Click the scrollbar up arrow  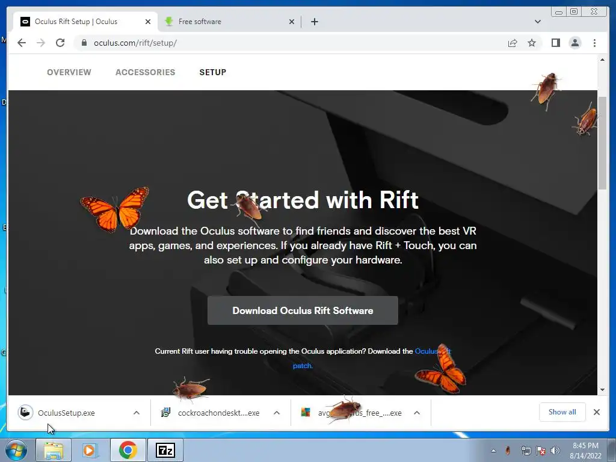click(x=602, y=60)
